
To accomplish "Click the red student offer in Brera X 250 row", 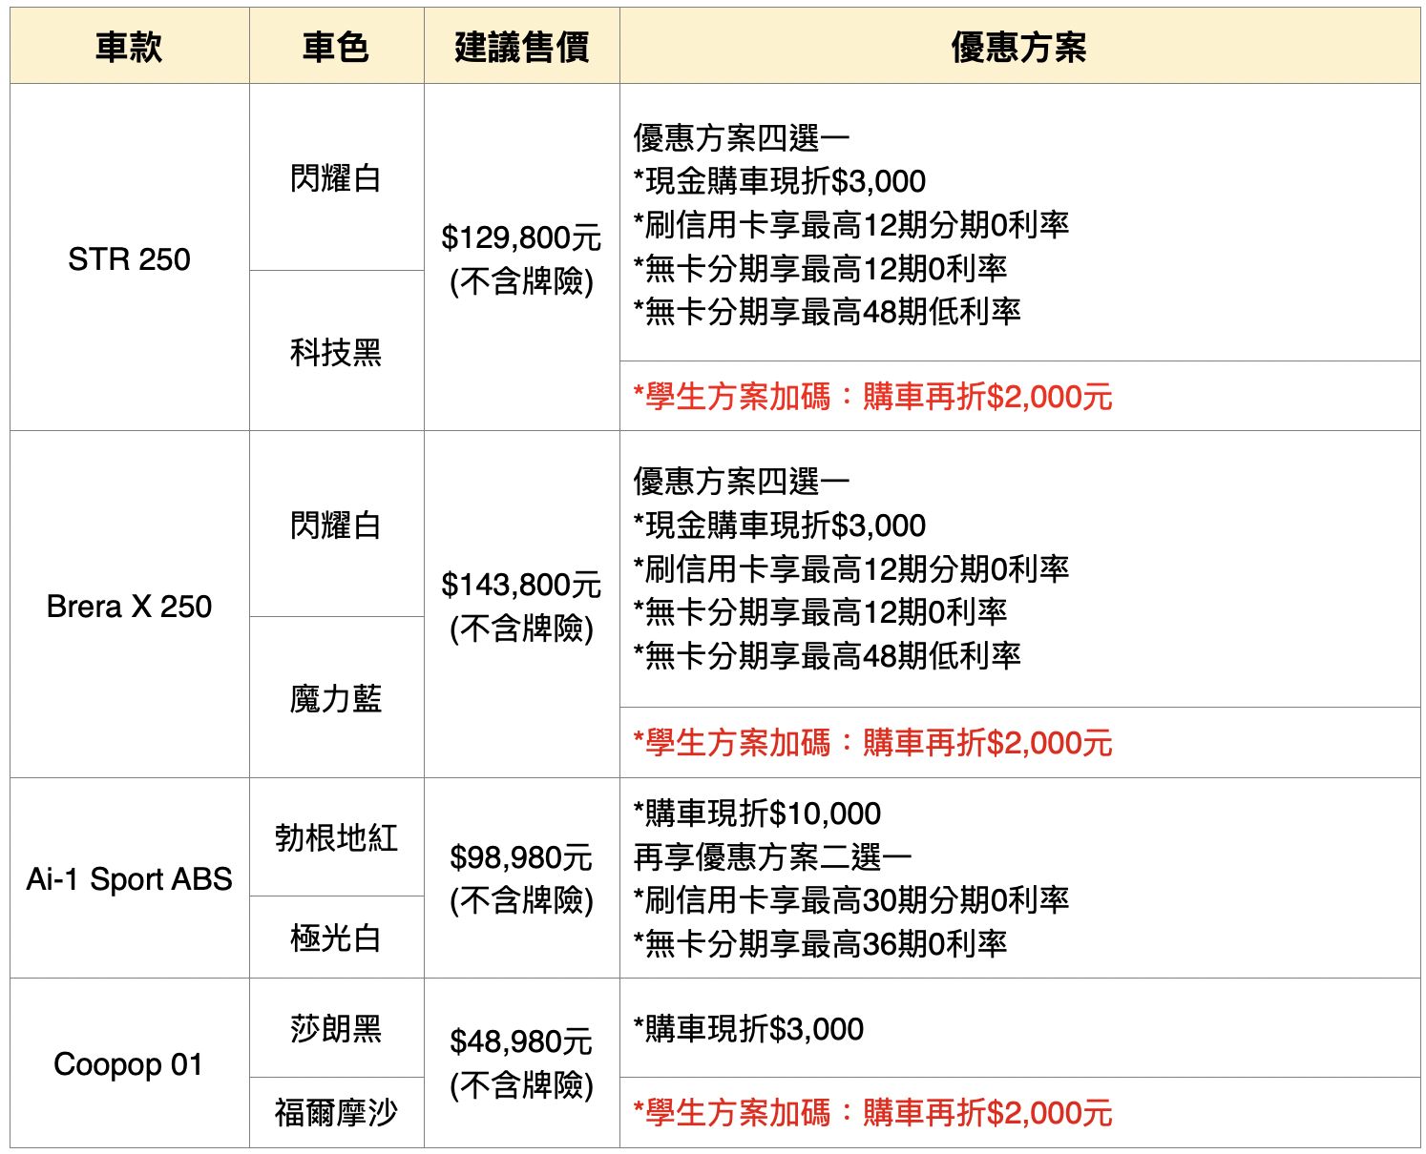I will tap(873, 742).
